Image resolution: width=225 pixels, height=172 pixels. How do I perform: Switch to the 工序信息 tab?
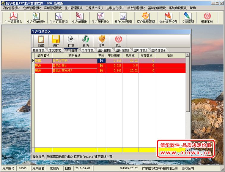click(x=87, y=50)
